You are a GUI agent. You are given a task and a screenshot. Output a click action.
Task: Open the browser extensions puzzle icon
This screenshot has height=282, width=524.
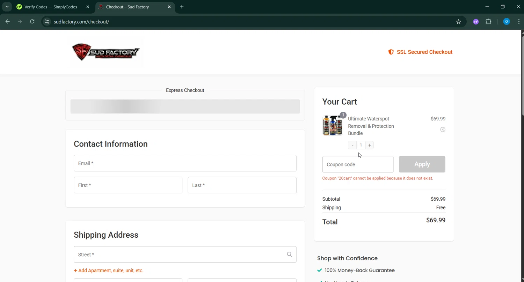[x=488, y=22]
